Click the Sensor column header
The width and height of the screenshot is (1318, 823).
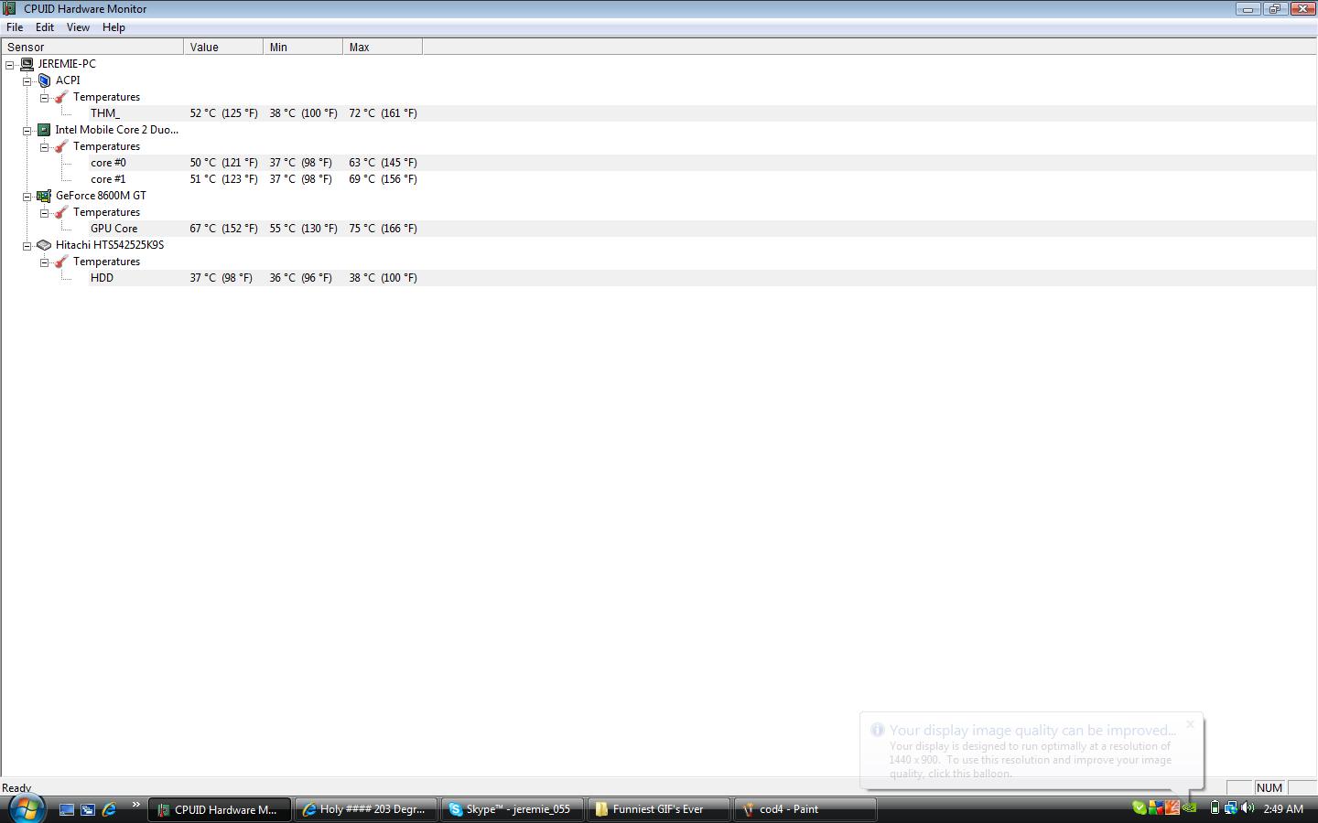click(92, 47)
